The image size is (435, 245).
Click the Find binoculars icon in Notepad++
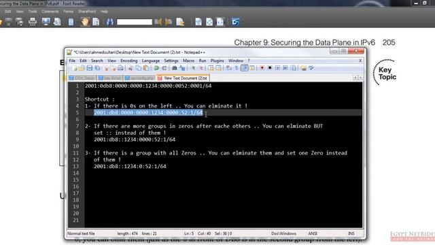pyautogui.click(x=175, y=68)
